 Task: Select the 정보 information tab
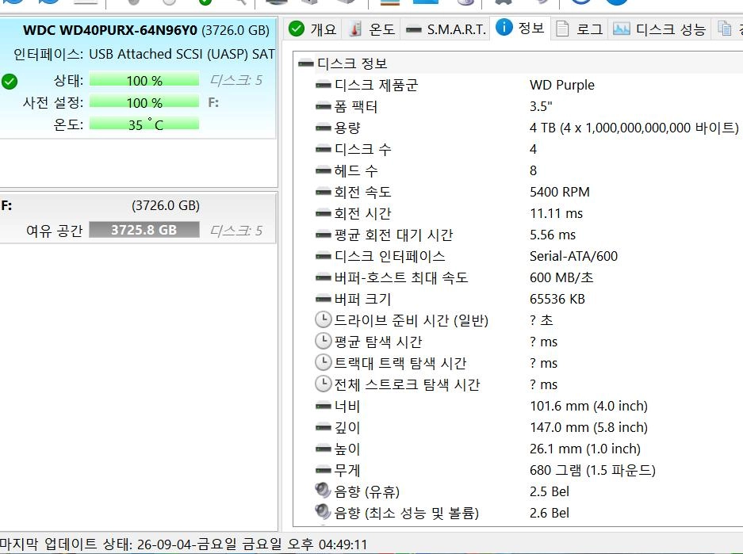pyautogui.click(x=520, y=28)
